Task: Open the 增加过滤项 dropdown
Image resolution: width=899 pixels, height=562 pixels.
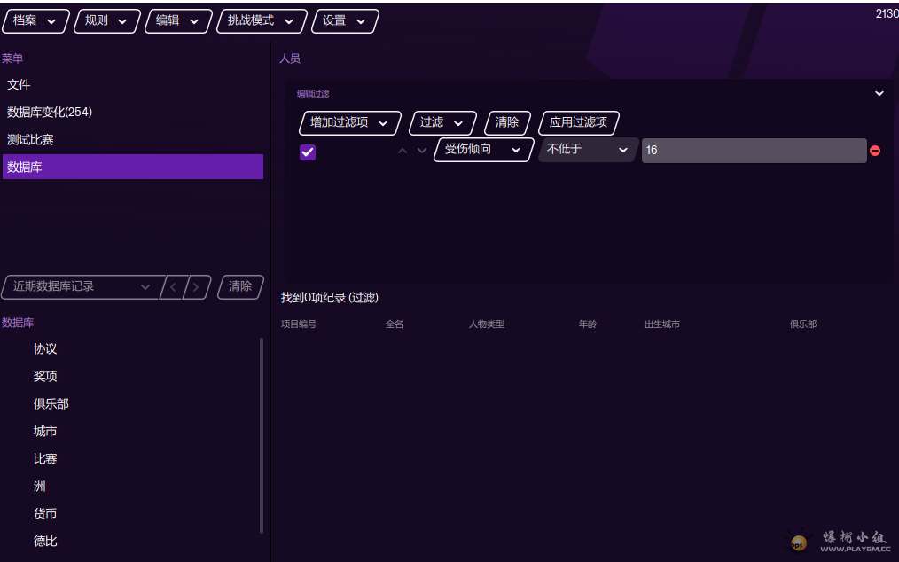Action: click(349, 122)
